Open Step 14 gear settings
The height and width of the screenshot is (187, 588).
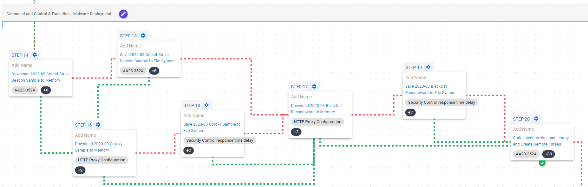(x=35, y=55)
